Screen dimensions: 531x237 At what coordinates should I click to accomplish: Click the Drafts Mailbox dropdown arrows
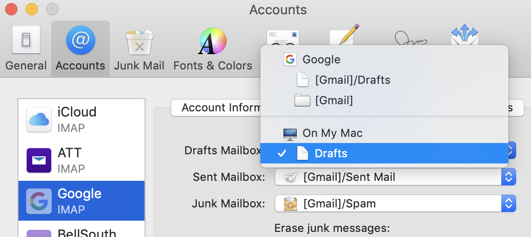[512, 151]
